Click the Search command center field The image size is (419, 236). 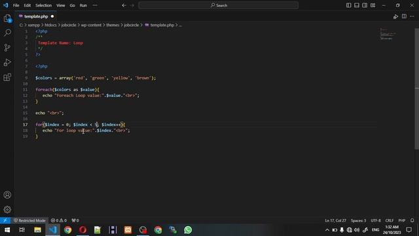click(218, 5)
